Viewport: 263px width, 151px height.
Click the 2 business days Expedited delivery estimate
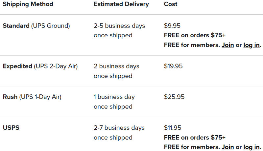point(116,66)
